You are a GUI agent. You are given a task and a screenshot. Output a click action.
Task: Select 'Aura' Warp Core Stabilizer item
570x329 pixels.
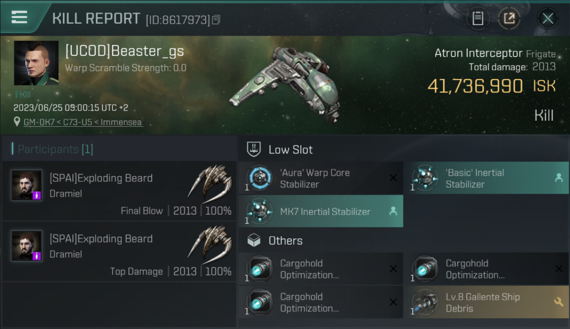[321, 178]
